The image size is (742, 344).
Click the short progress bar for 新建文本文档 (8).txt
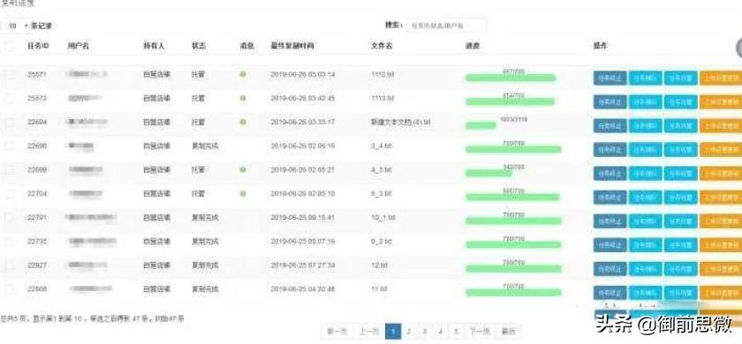pyautogui.click(x=481, y=125)
